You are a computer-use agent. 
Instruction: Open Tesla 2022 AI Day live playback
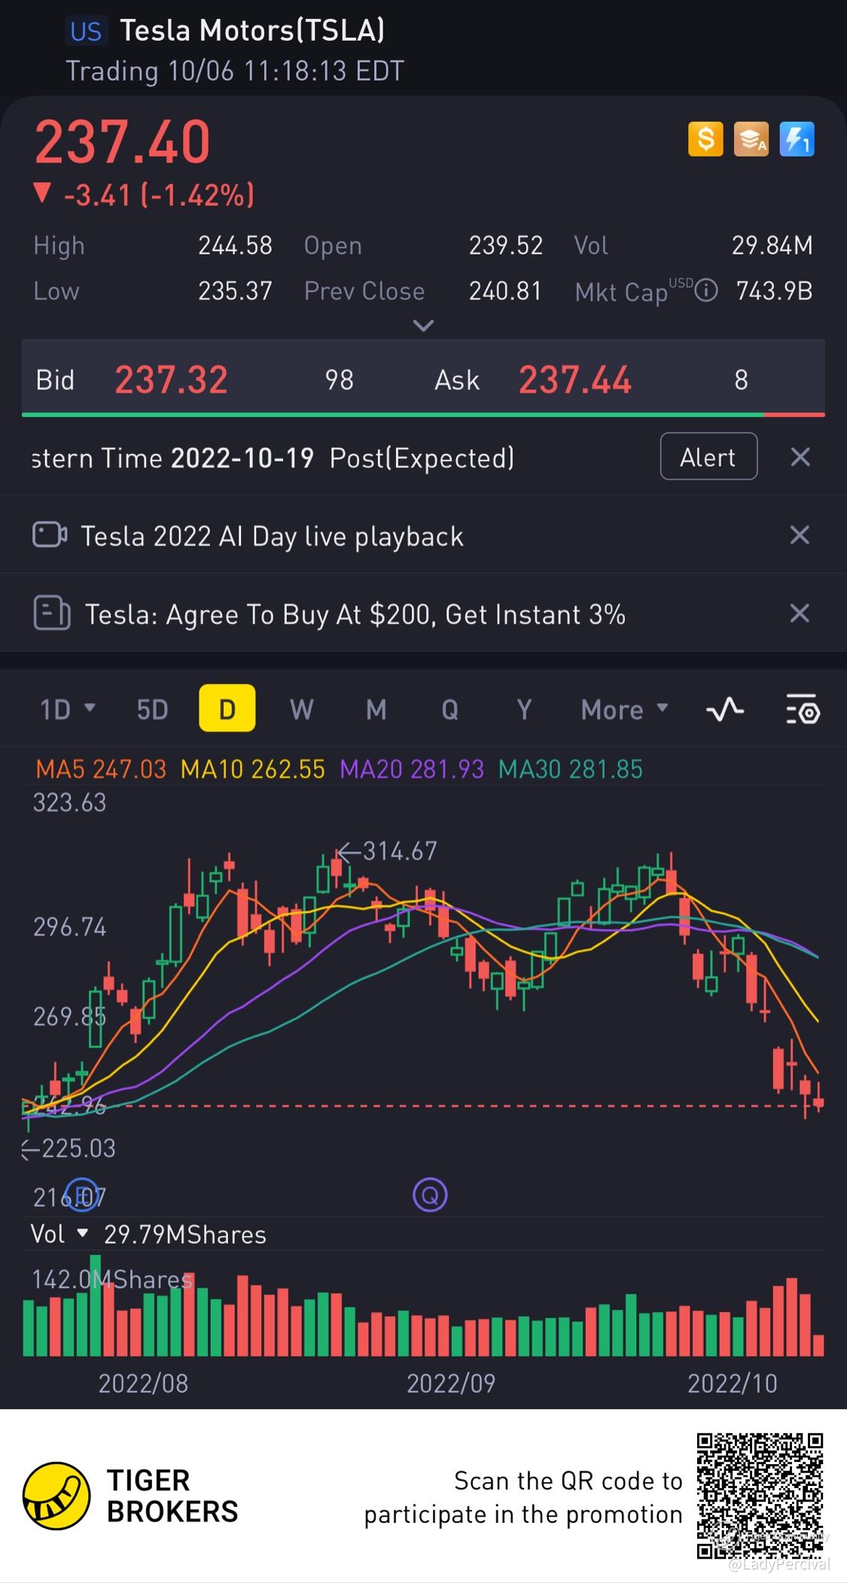(x=273, y=536)
